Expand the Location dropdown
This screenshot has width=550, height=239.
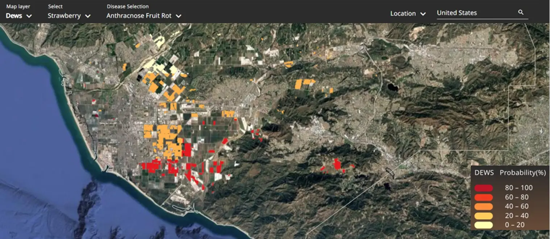tap(408, 14)
